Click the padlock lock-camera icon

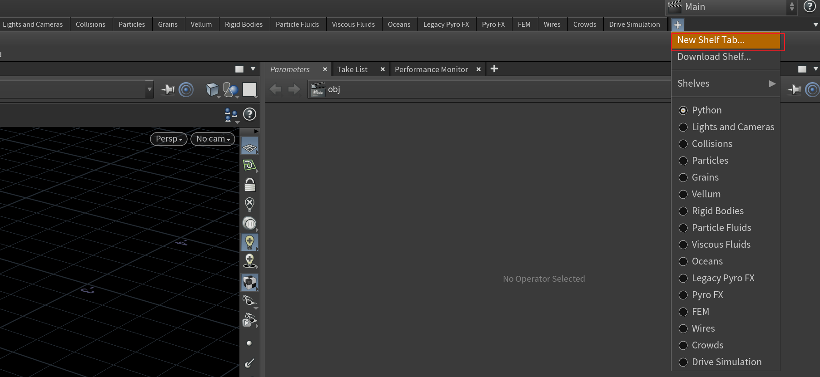pyautogui.click(x=249, y=185)
